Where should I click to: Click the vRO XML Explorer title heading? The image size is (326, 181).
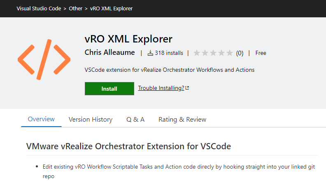[128, 39]
